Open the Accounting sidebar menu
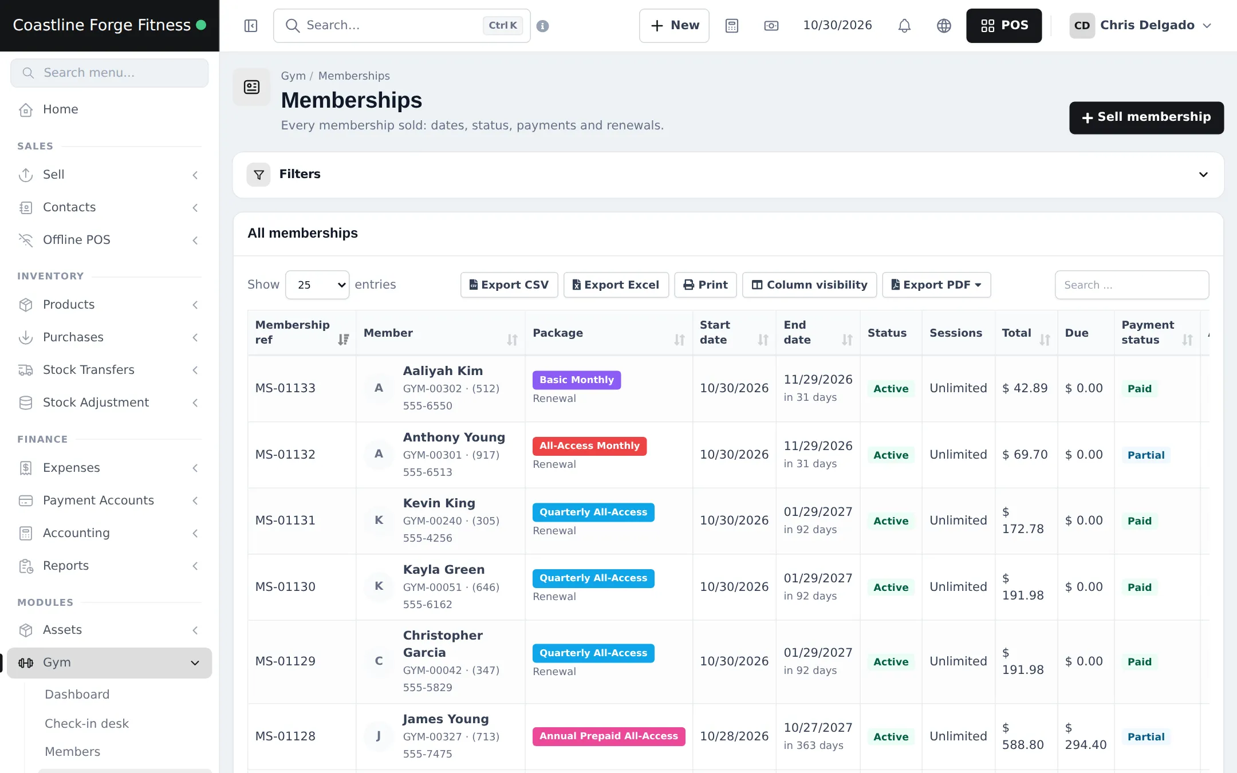 pos(109,533)
